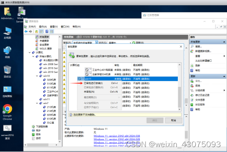Open the 控制面板 desktop icon
227x152 pixels.
coord(7,92)
